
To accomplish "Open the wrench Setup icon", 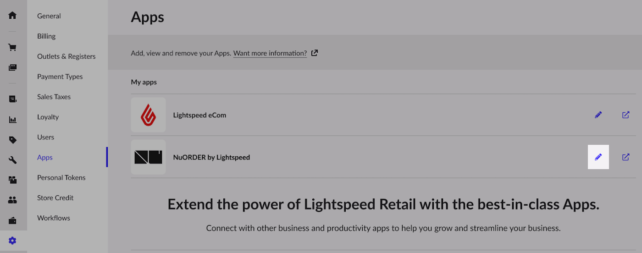I will tap(12, 160).
